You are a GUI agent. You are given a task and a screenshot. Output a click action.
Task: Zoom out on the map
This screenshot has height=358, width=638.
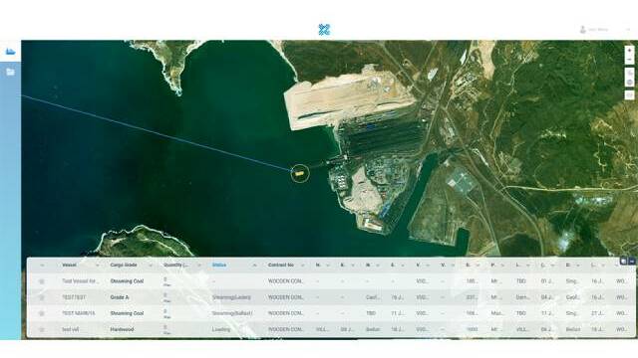[629, 60]
